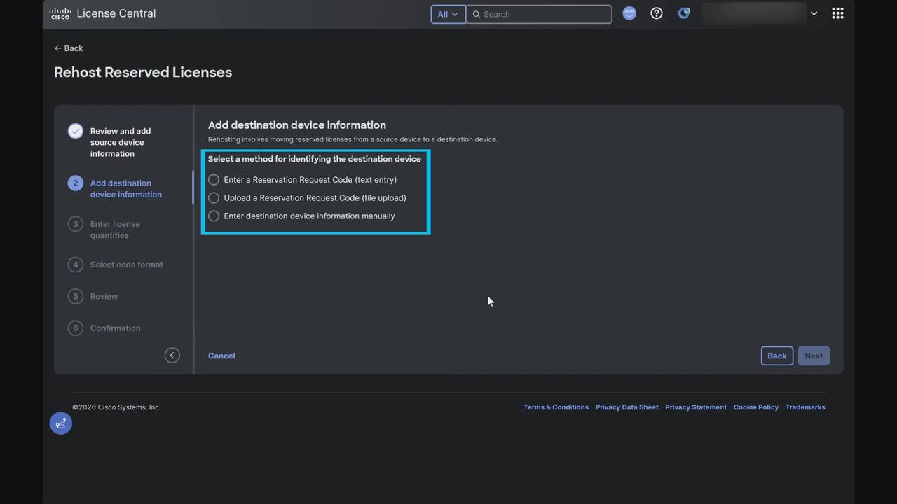Open the Review and add source device step
Image resolution: width=897 pixels, height=504 pixels.
click(x=120, y=142)
